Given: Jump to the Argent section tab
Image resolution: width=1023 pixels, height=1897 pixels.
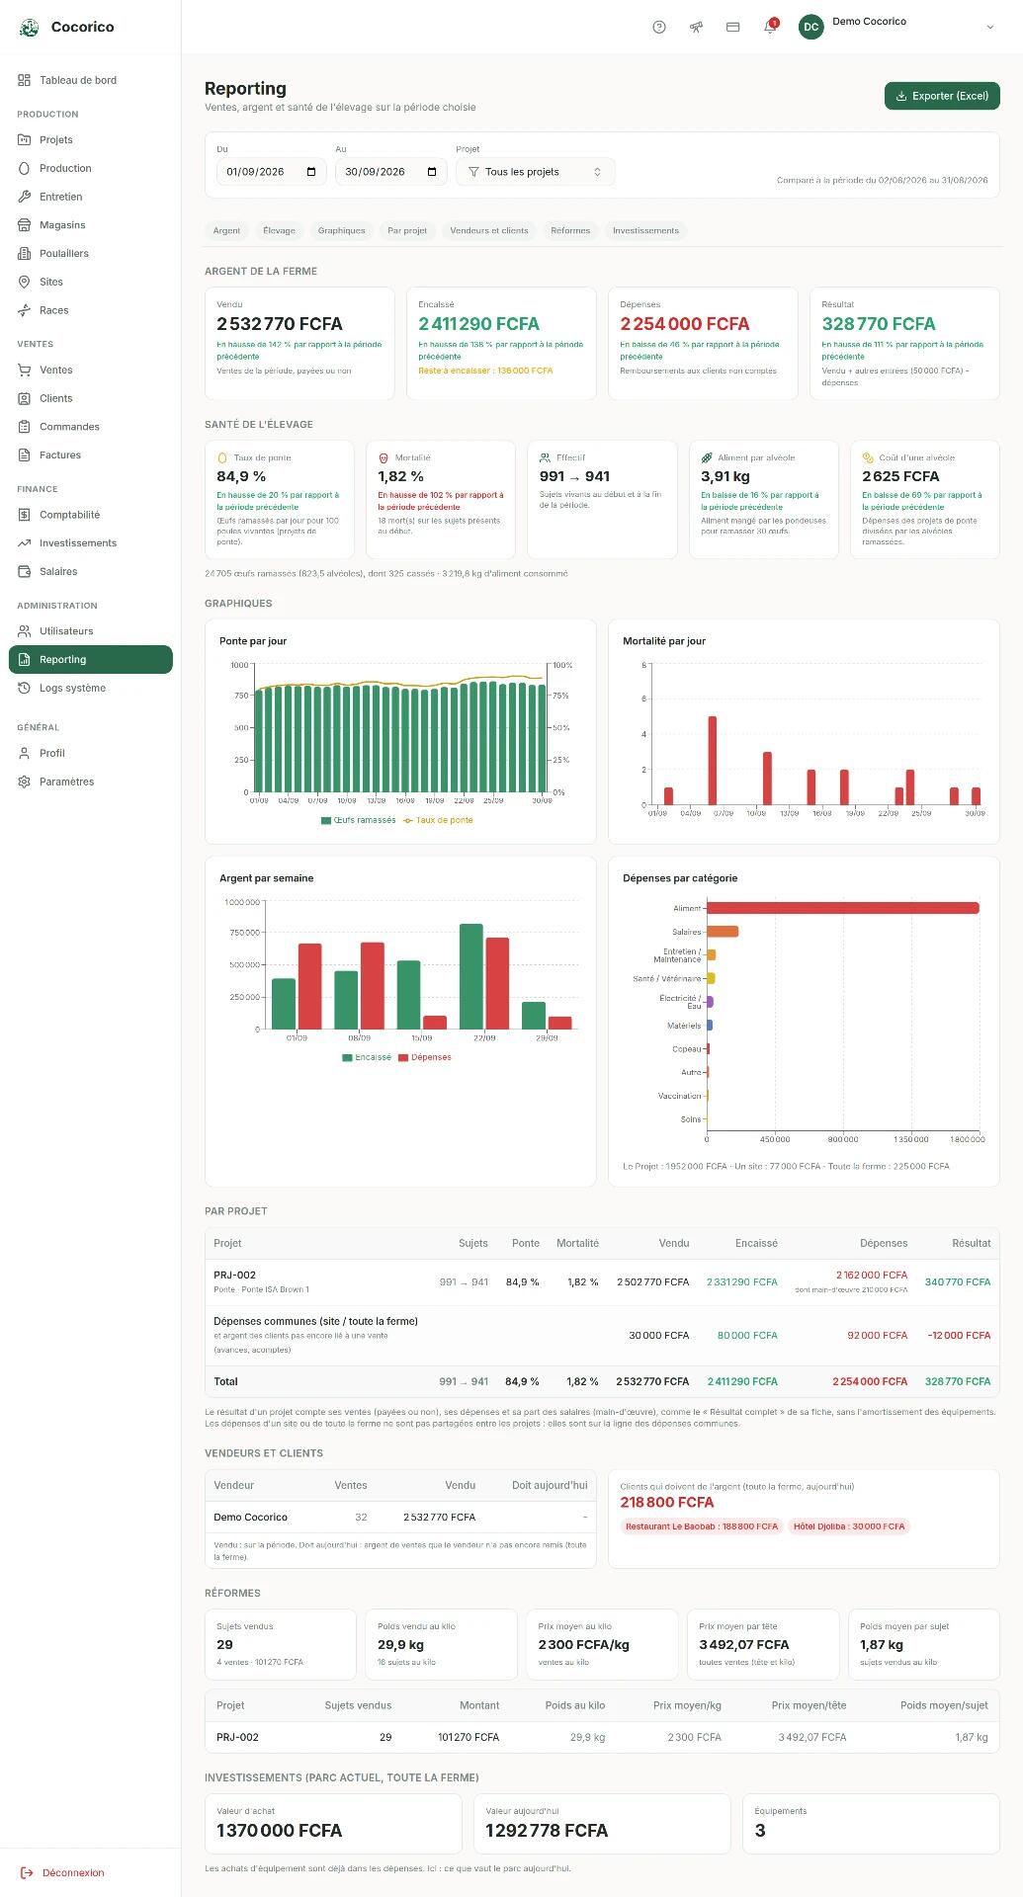Looking at the screenshot, I should coord(226,230).
